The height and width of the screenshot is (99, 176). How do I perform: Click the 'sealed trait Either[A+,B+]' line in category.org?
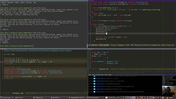(17, 69)
